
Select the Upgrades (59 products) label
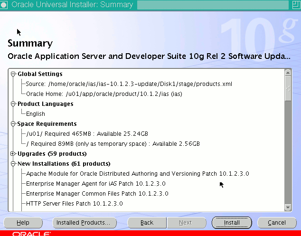pyautogui.click(x=52, y=154)
